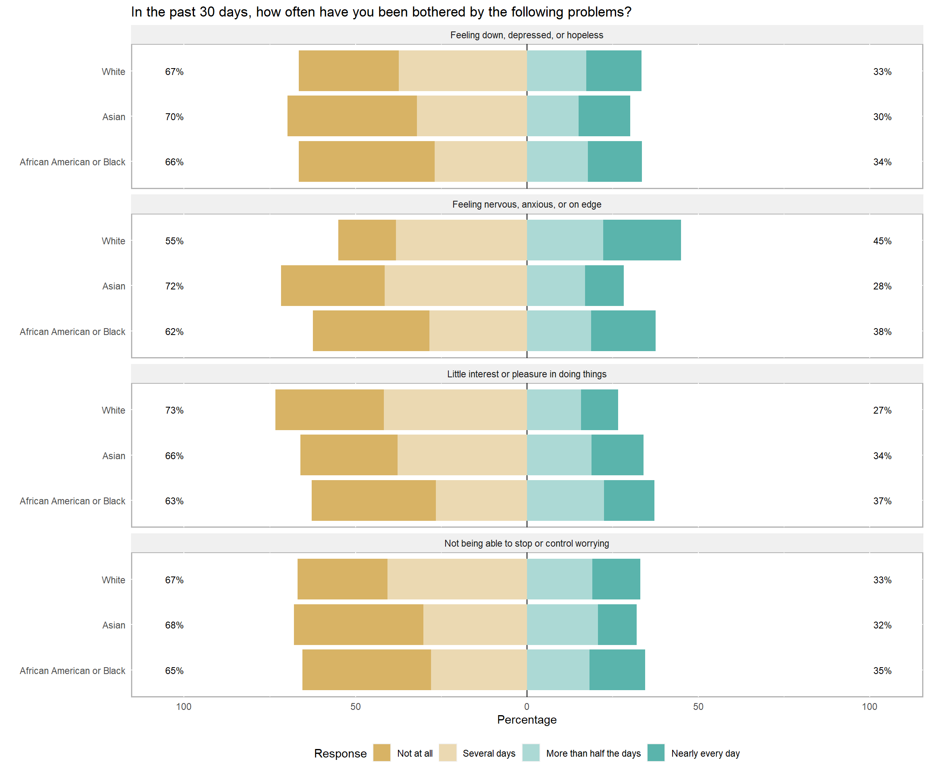Click the 72% label for Asian respondents
Viewport: 929px width, 774px height.
[x=174, y=286]
